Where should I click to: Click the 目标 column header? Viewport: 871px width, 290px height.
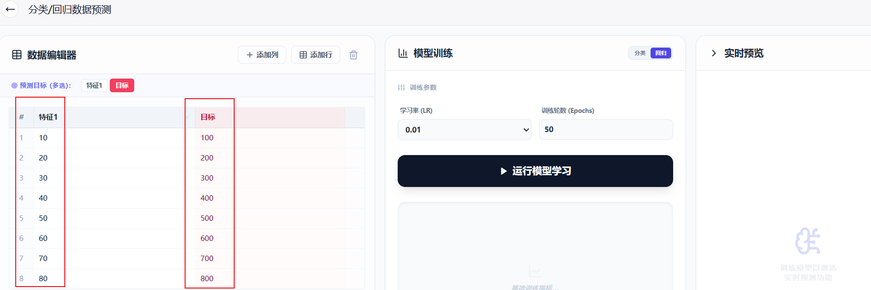click(208, 117)
